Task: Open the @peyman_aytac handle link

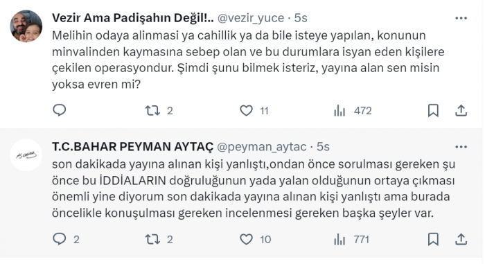Action: pyautogui.click(x=262, y=147)
